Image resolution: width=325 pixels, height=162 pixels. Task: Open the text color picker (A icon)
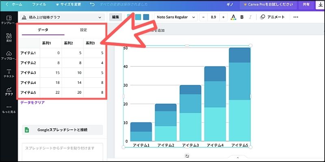pos(233,17)
